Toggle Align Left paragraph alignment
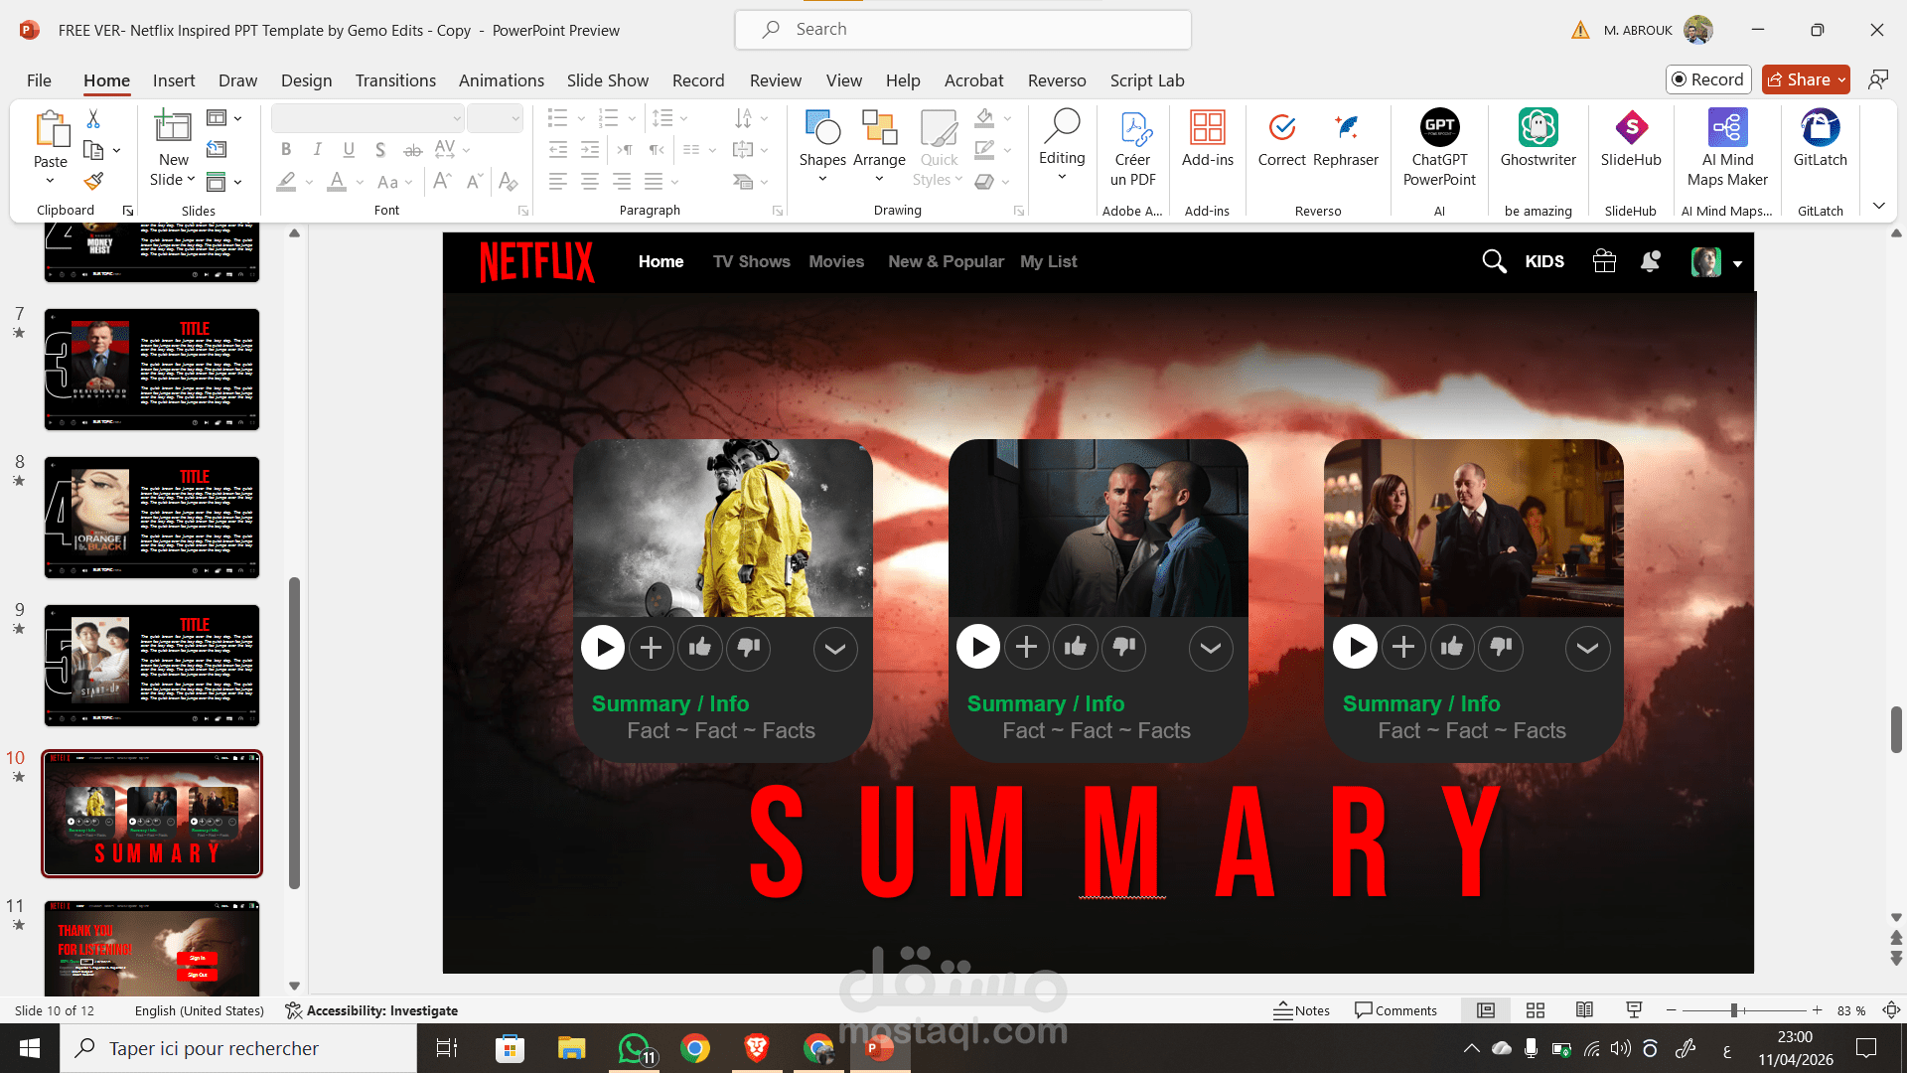The height and width of the screenshot is (1073, 1907). pos(558,181)
